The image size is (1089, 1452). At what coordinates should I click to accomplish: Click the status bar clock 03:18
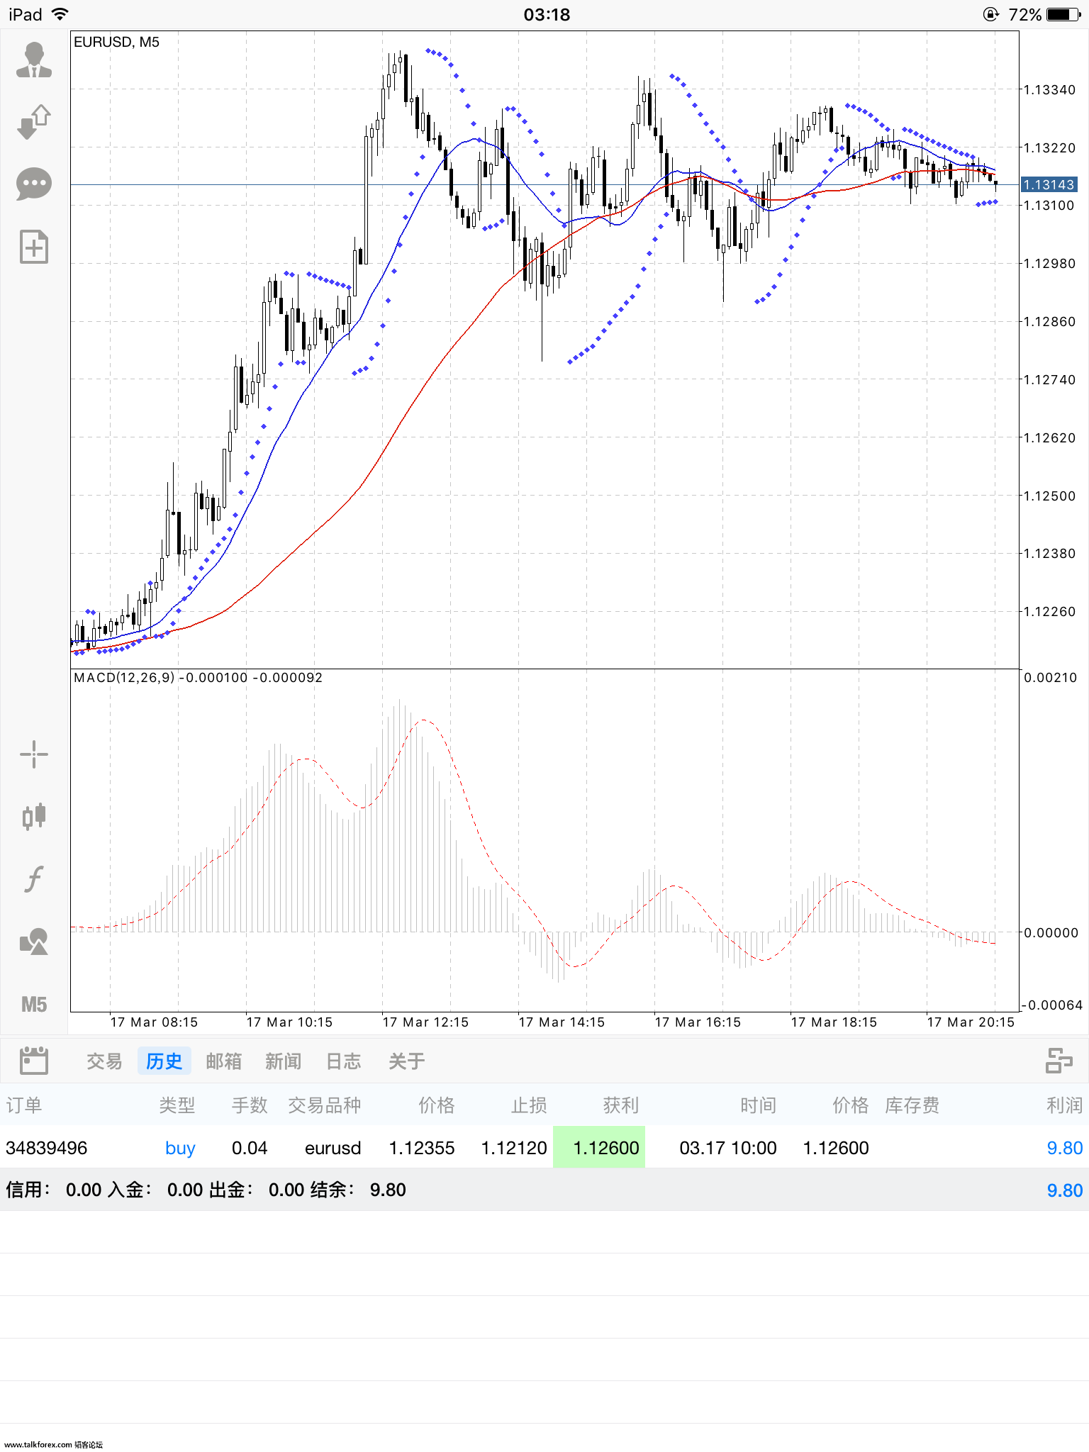[547, 14]
